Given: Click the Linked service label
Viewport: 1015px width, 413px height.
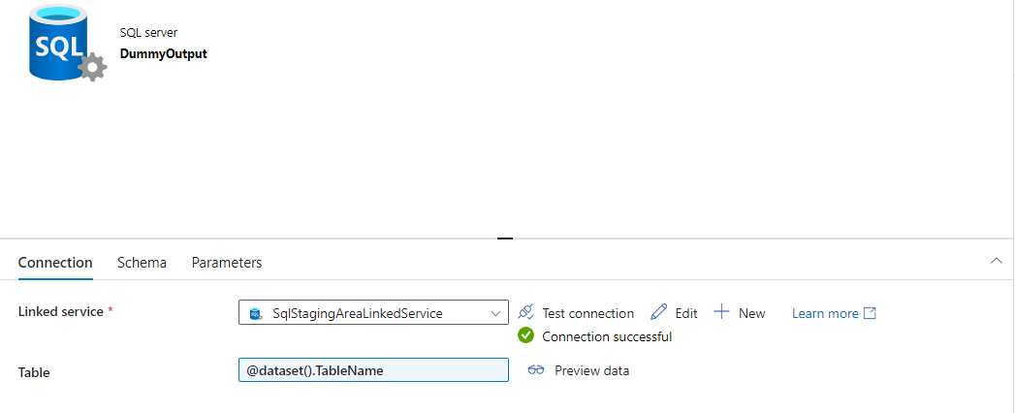Looking at the screenshot, I should tap(61, 311).
